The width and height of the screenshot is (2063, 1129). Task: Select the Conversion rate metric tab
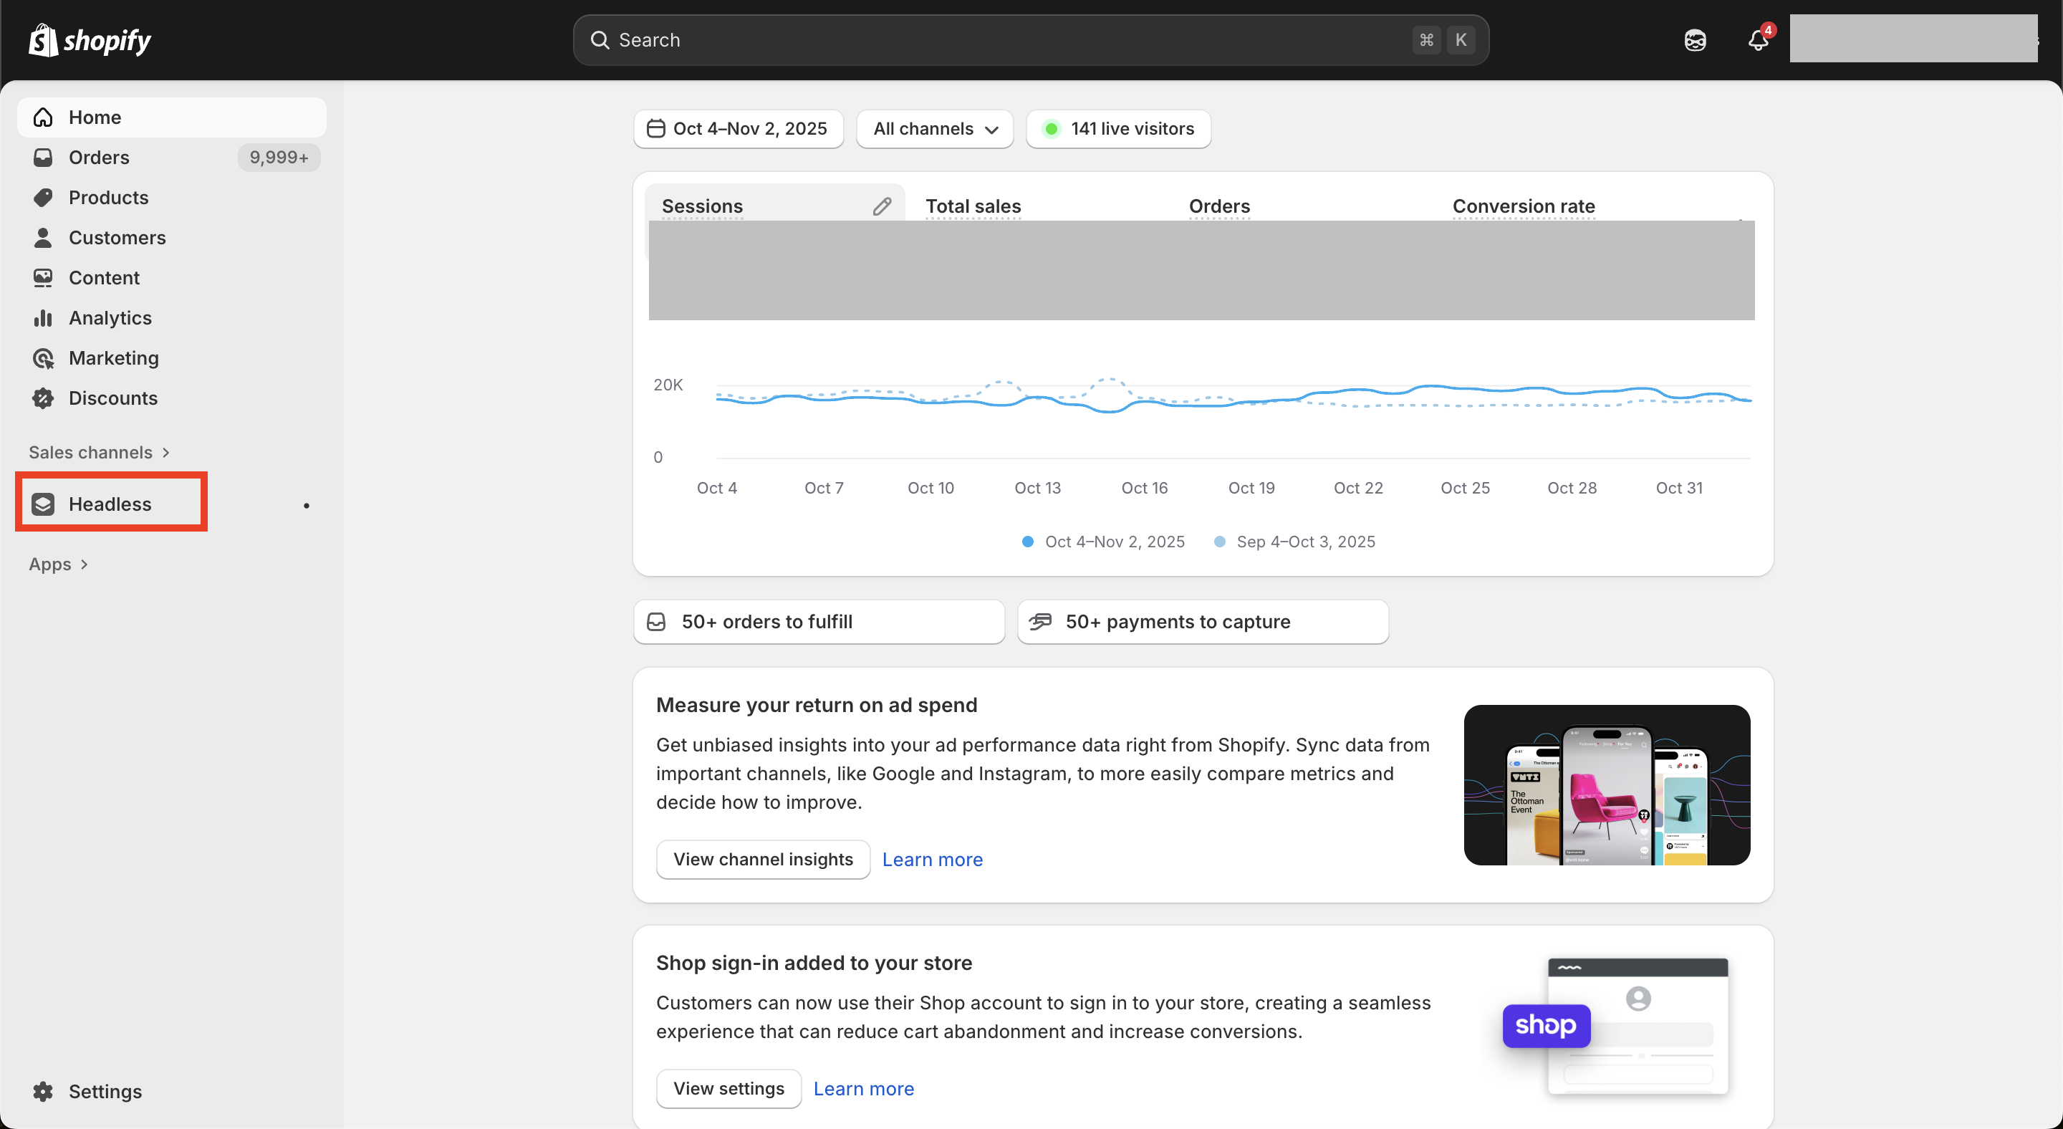[1523, 206]
